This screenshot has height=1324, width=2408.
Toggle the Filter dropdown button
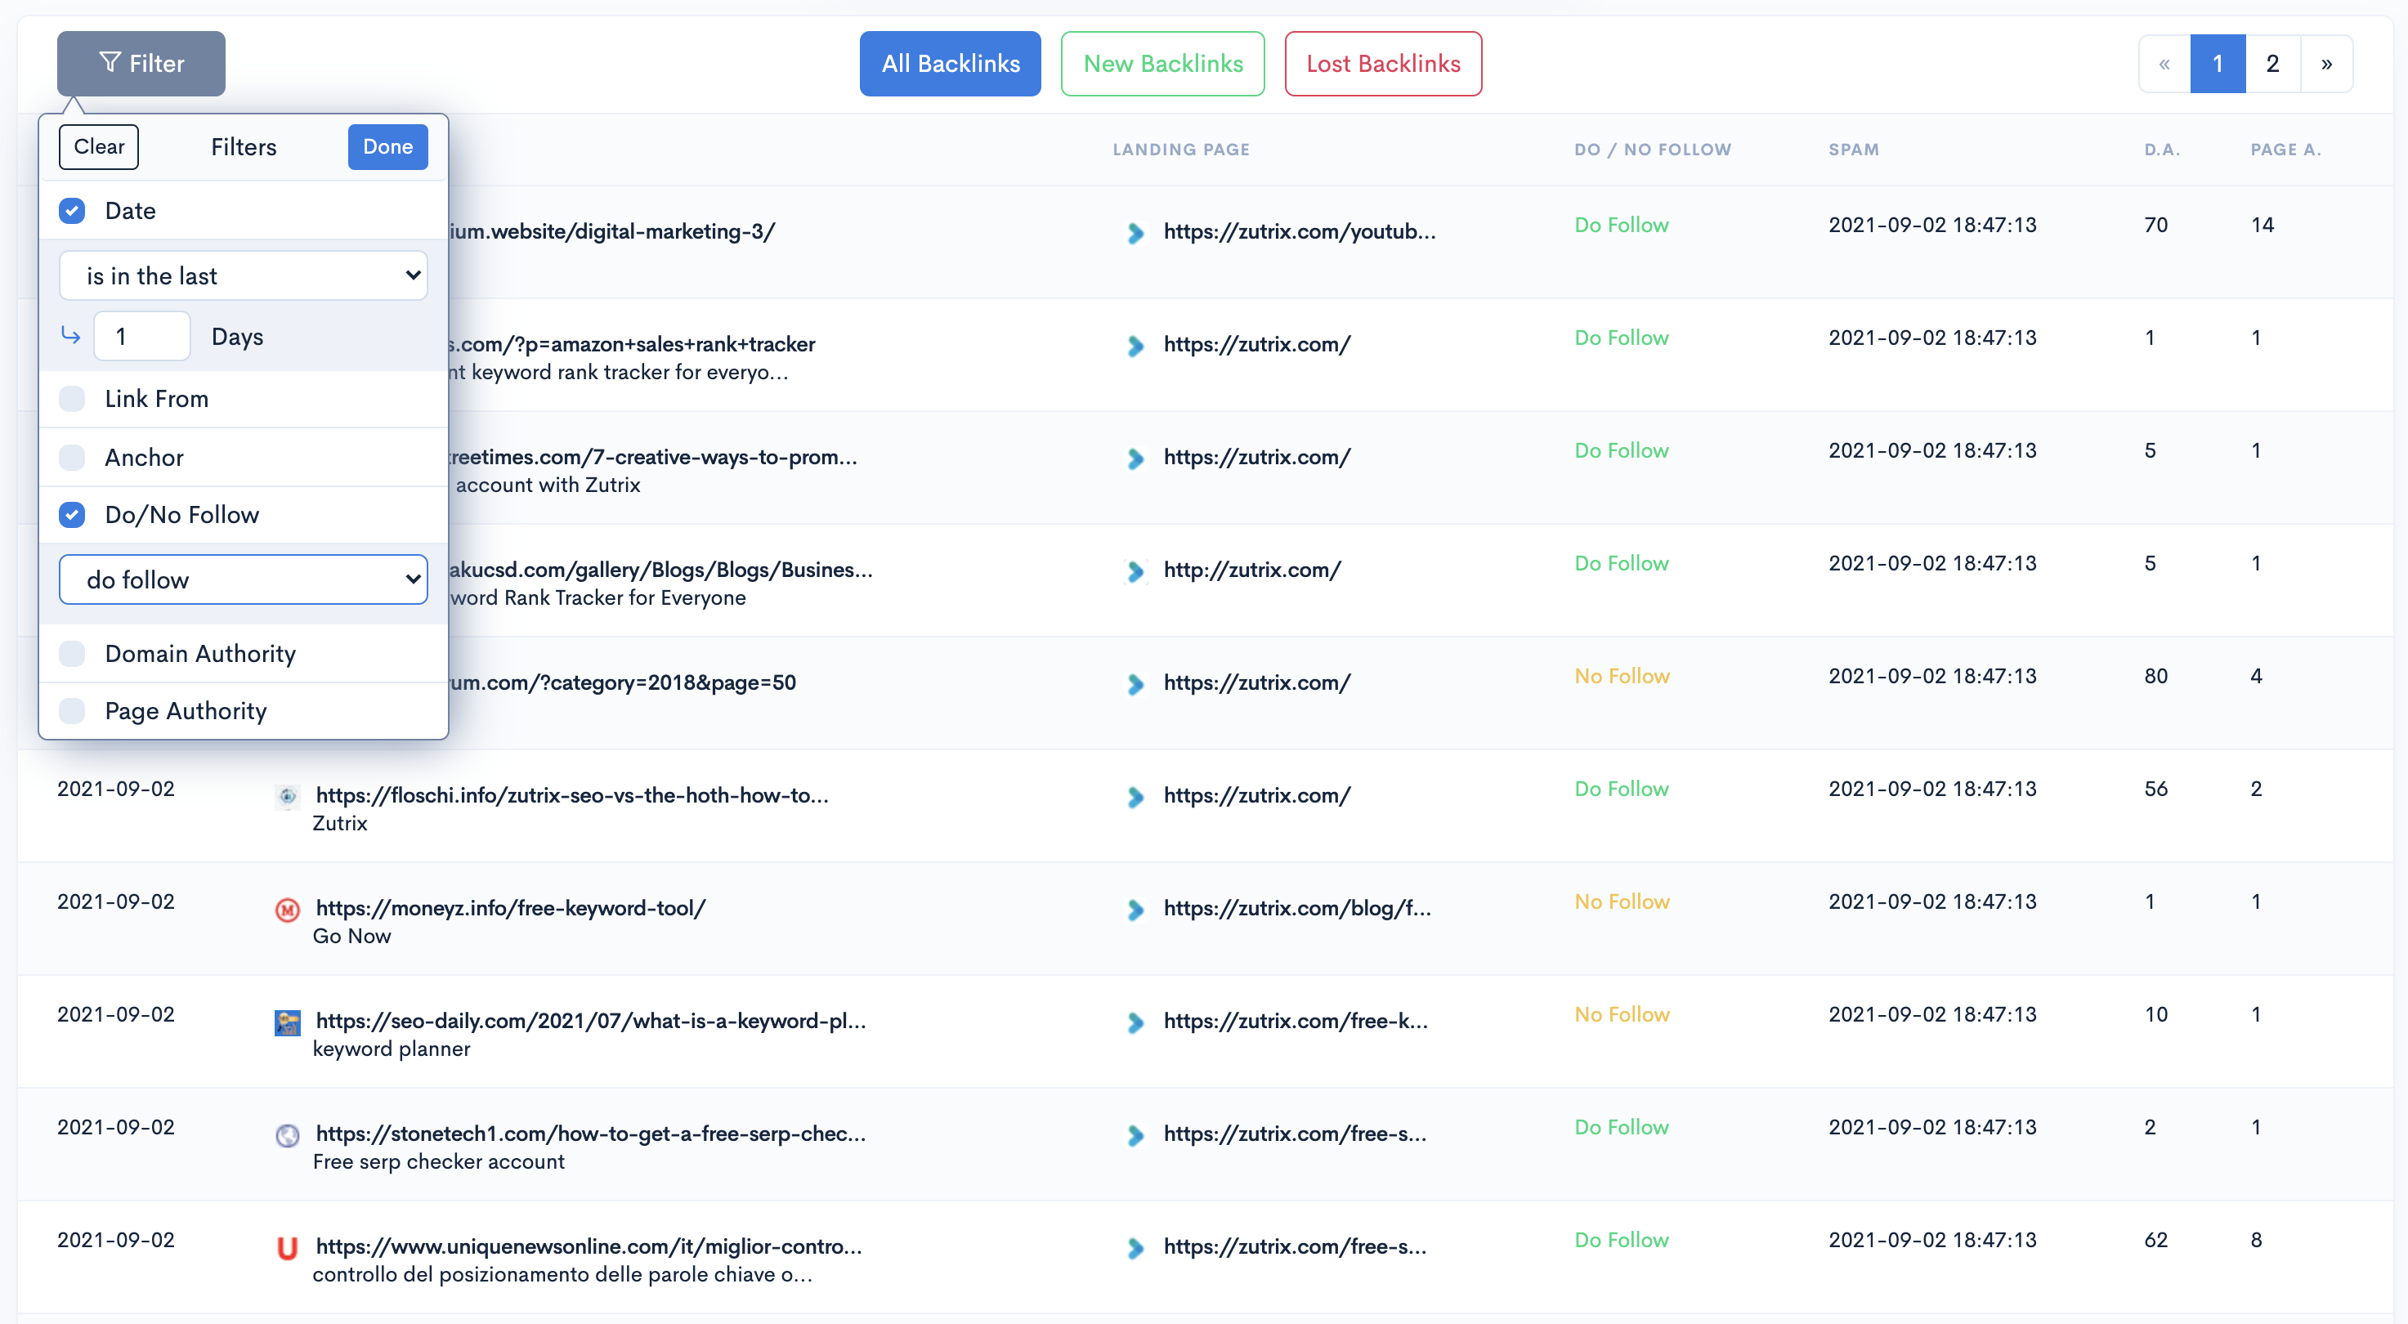point(141,64)
